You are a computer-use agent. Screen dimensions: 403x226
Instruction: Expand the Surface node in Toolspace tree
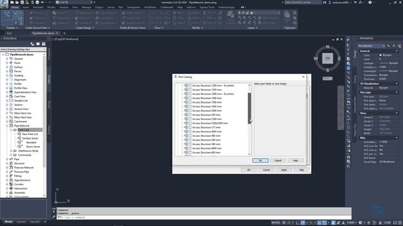[7, 67]
